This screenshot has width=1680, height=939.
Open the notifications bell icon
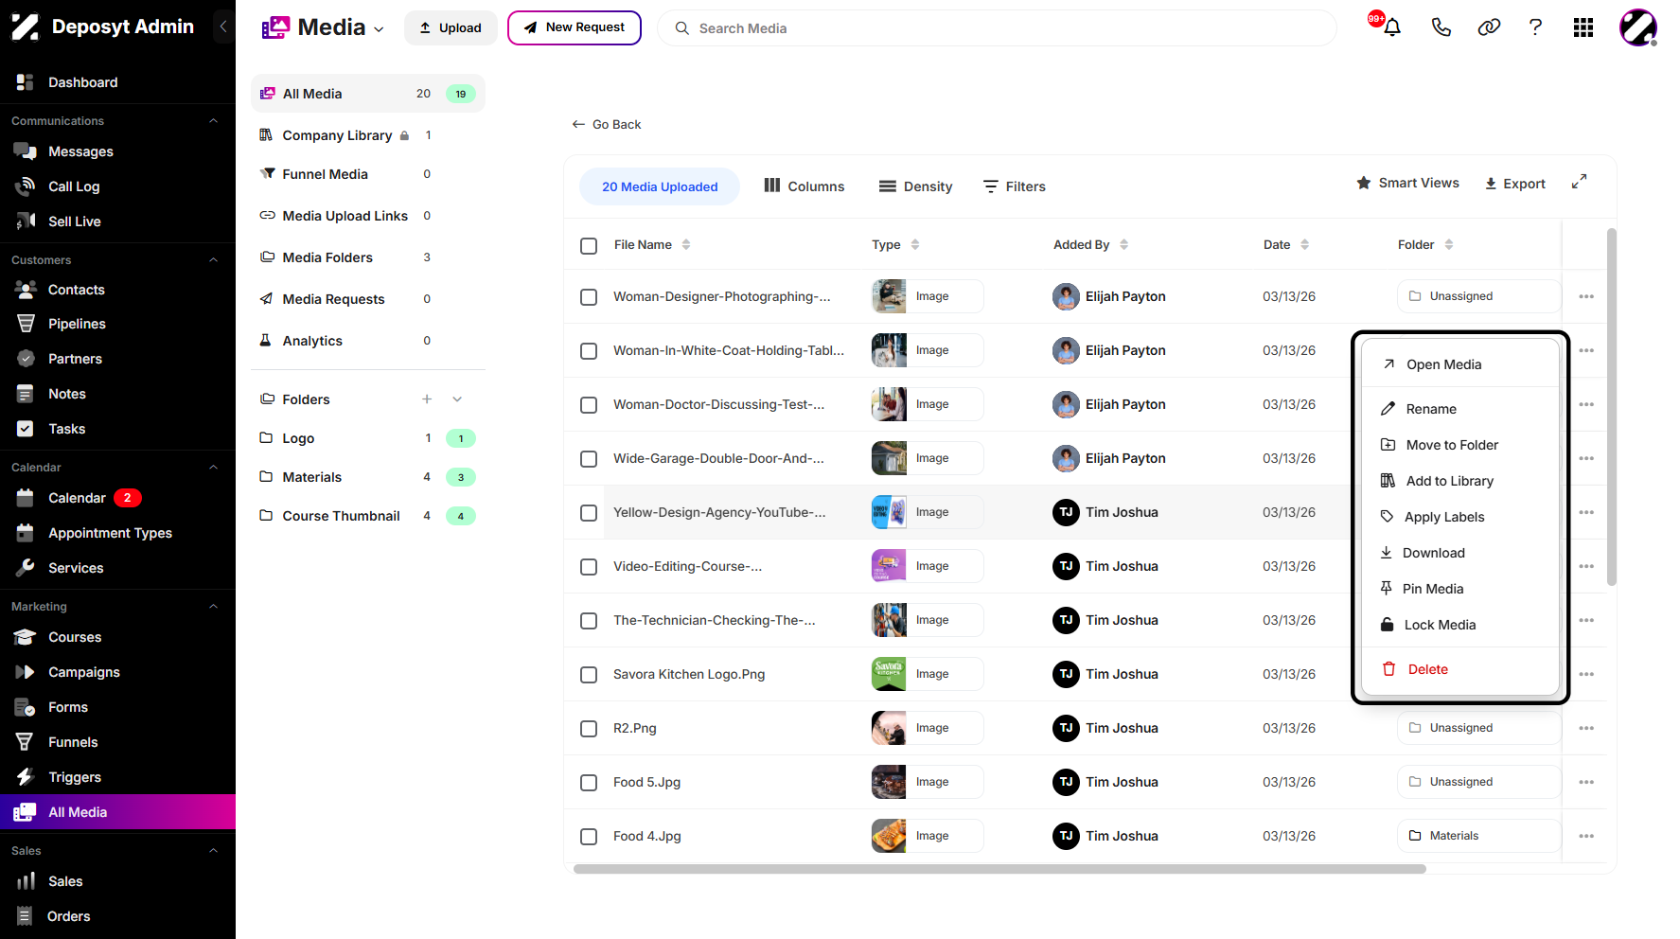coord(1391,27)
